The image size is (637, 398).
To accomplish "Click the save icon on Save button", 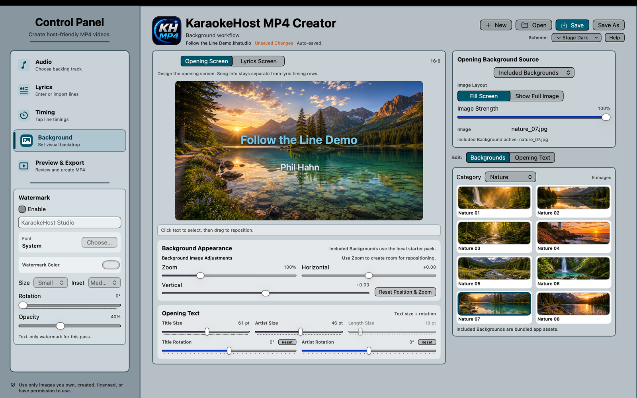I will click(564, 25).
